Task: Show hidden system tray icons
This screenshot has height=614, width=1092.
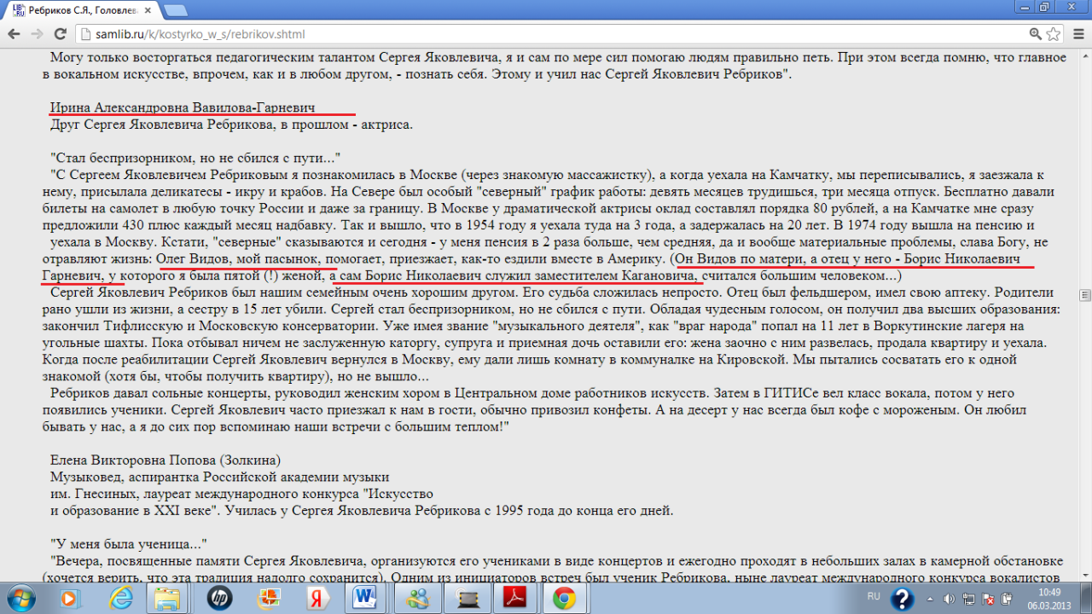Action: point(930,599)
